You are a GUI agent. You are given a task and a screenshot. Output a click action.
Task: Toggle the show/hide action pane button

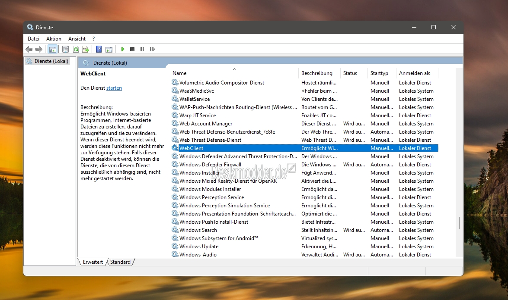pos(109,50)
